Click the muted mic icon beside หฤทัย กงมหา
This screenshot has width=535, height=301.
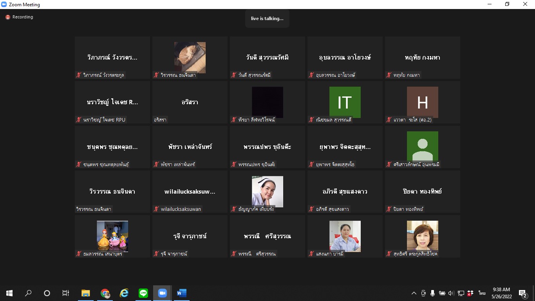(x=389, y=75)
